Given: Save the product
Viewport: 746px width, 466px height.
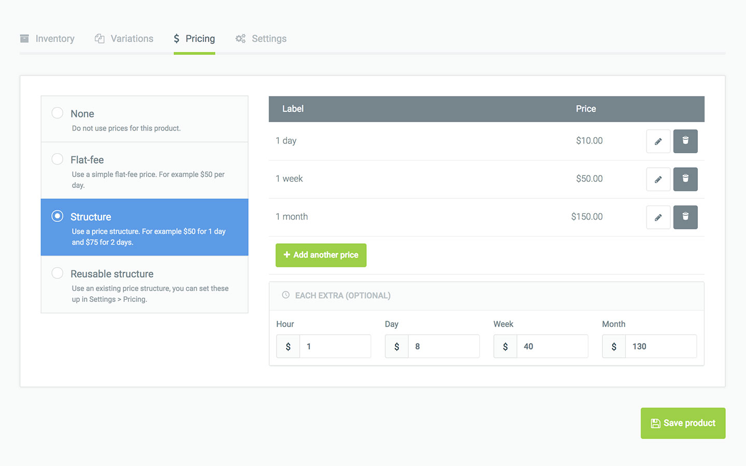Looking at the screenshot, I should pyautogui.click(x=683, y=423).
